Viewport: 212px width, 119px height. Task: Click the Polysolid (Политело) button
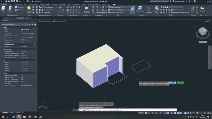point(19,7)
